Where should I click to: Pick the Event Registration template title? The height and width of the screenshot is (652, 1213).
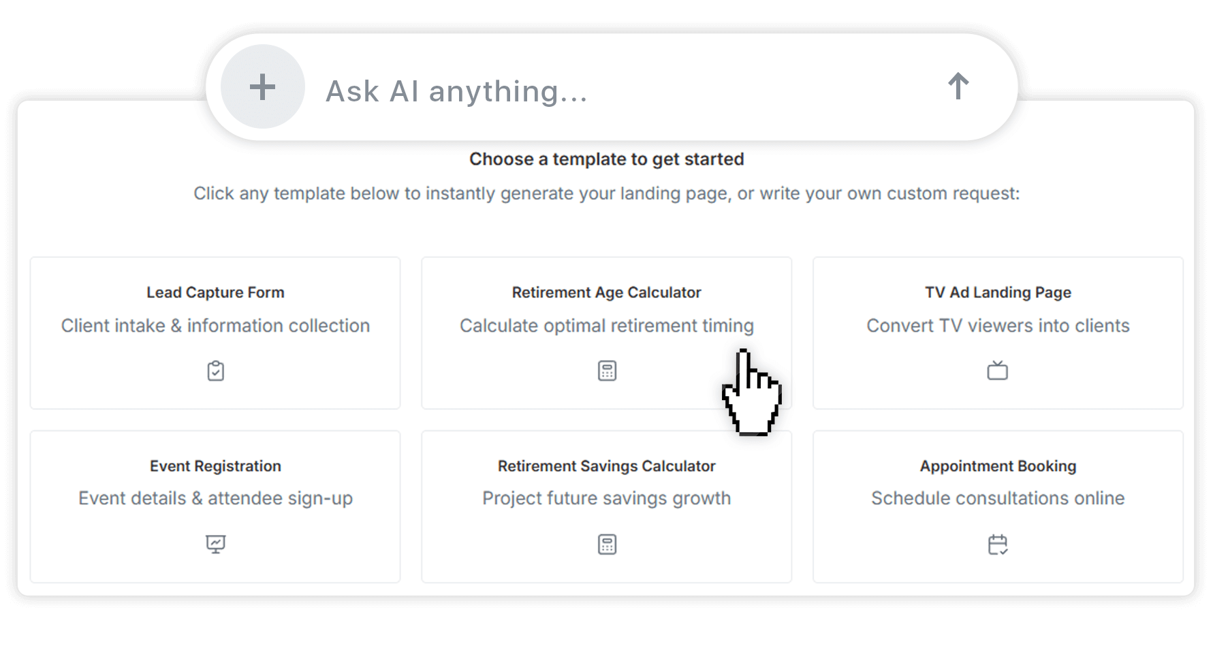[x=215, y=466]
